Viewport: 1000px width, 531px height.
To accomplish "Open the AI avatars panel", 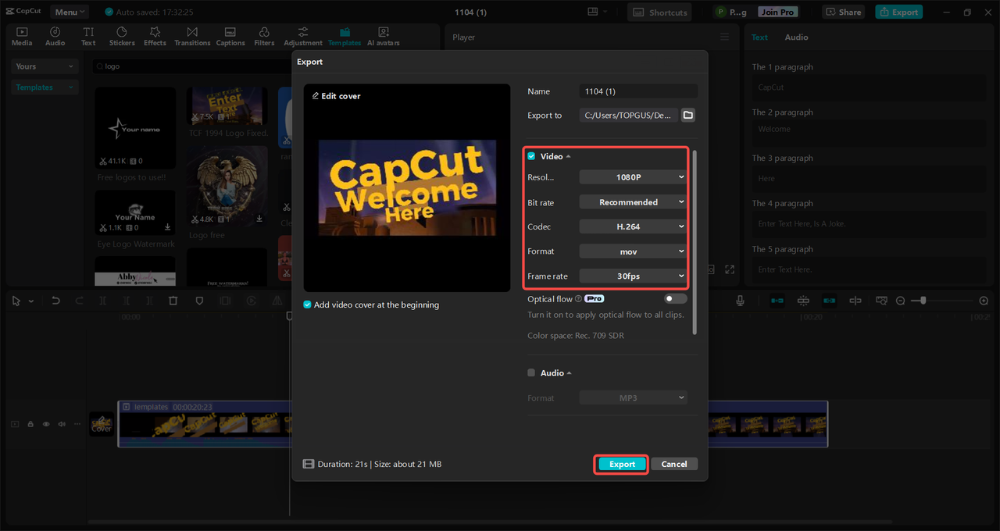I will tap(384, 36).
